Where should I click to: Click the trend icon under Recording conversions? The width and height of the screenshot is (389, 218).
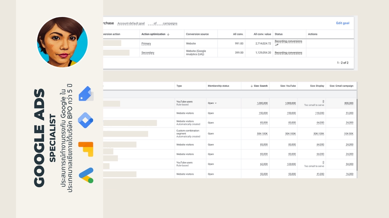click(x=277, y=45)
